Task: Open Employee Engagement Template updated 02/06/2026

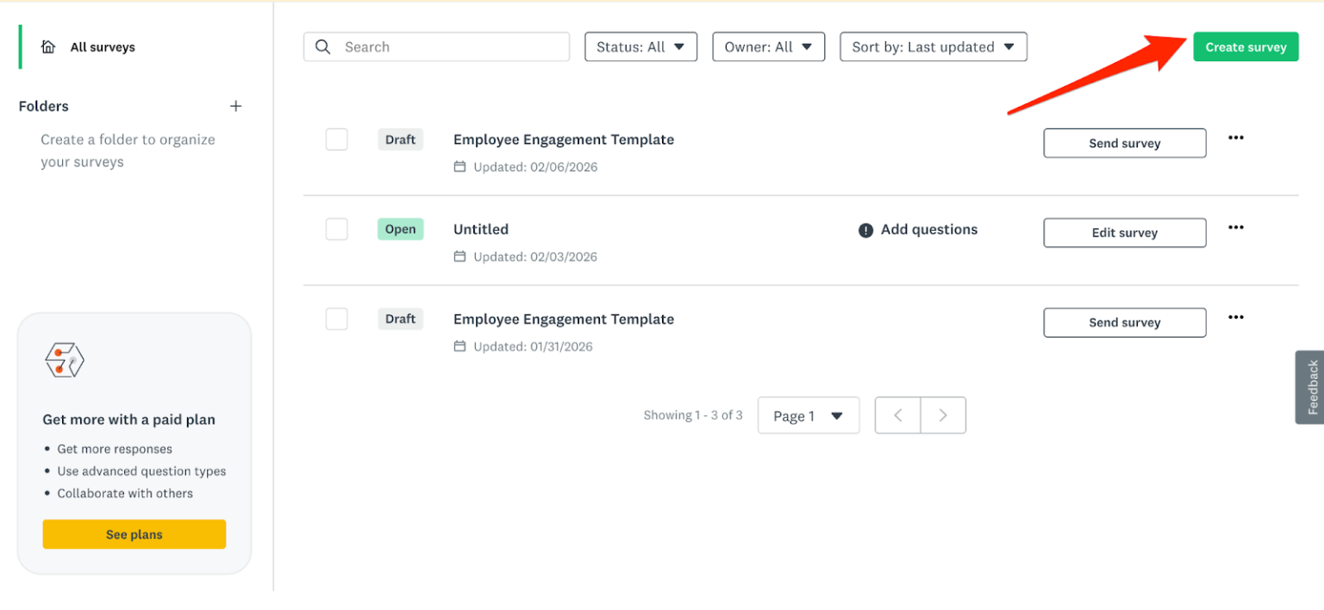Action: (564, 140)
